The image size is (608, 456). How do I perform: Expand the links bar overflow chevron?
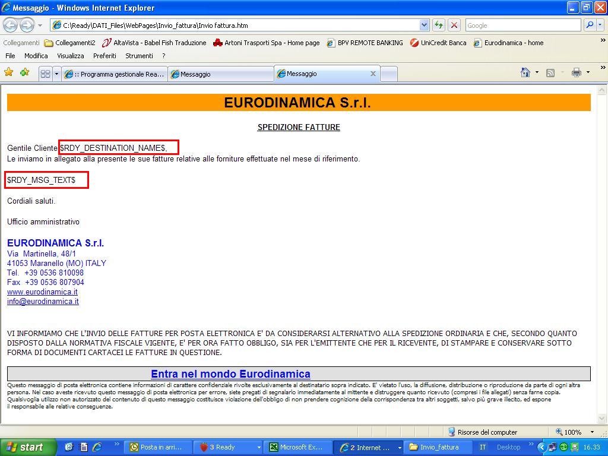point(603,40)
